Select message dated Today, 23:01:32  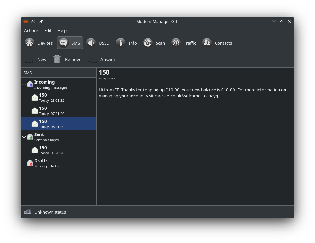(59, 97)
